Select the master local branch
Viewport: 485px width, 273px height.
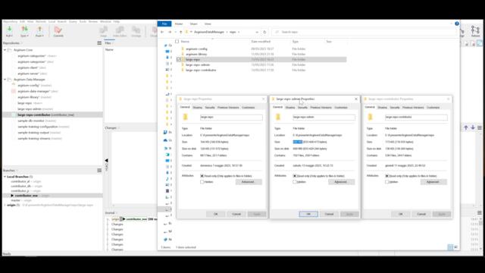(x=15, y=200)
